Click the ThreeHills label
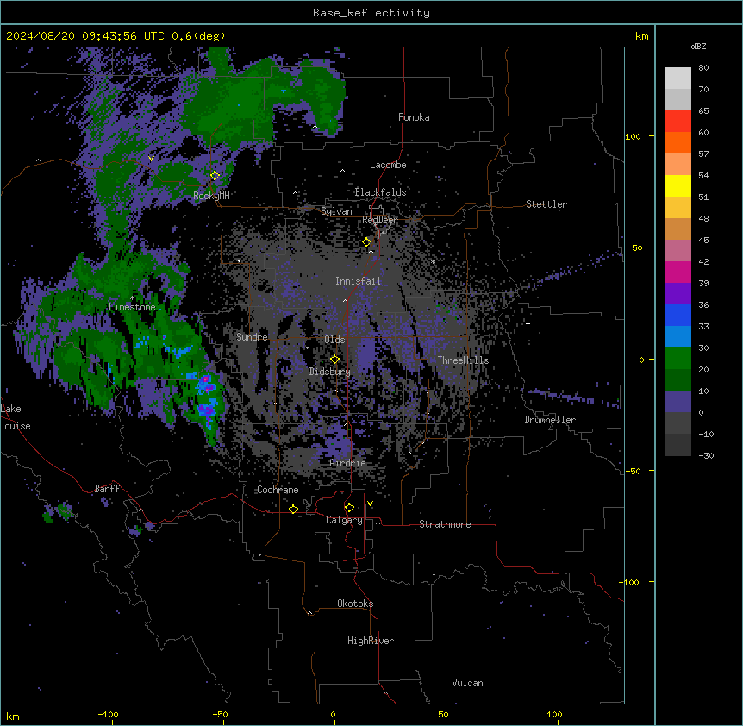The image size is (743, 726). click(463, 360)
